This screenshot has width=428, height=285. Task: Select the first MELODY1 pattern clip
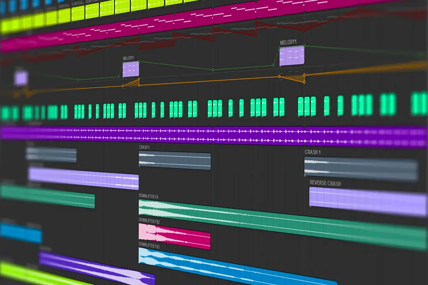coord(130,70)
